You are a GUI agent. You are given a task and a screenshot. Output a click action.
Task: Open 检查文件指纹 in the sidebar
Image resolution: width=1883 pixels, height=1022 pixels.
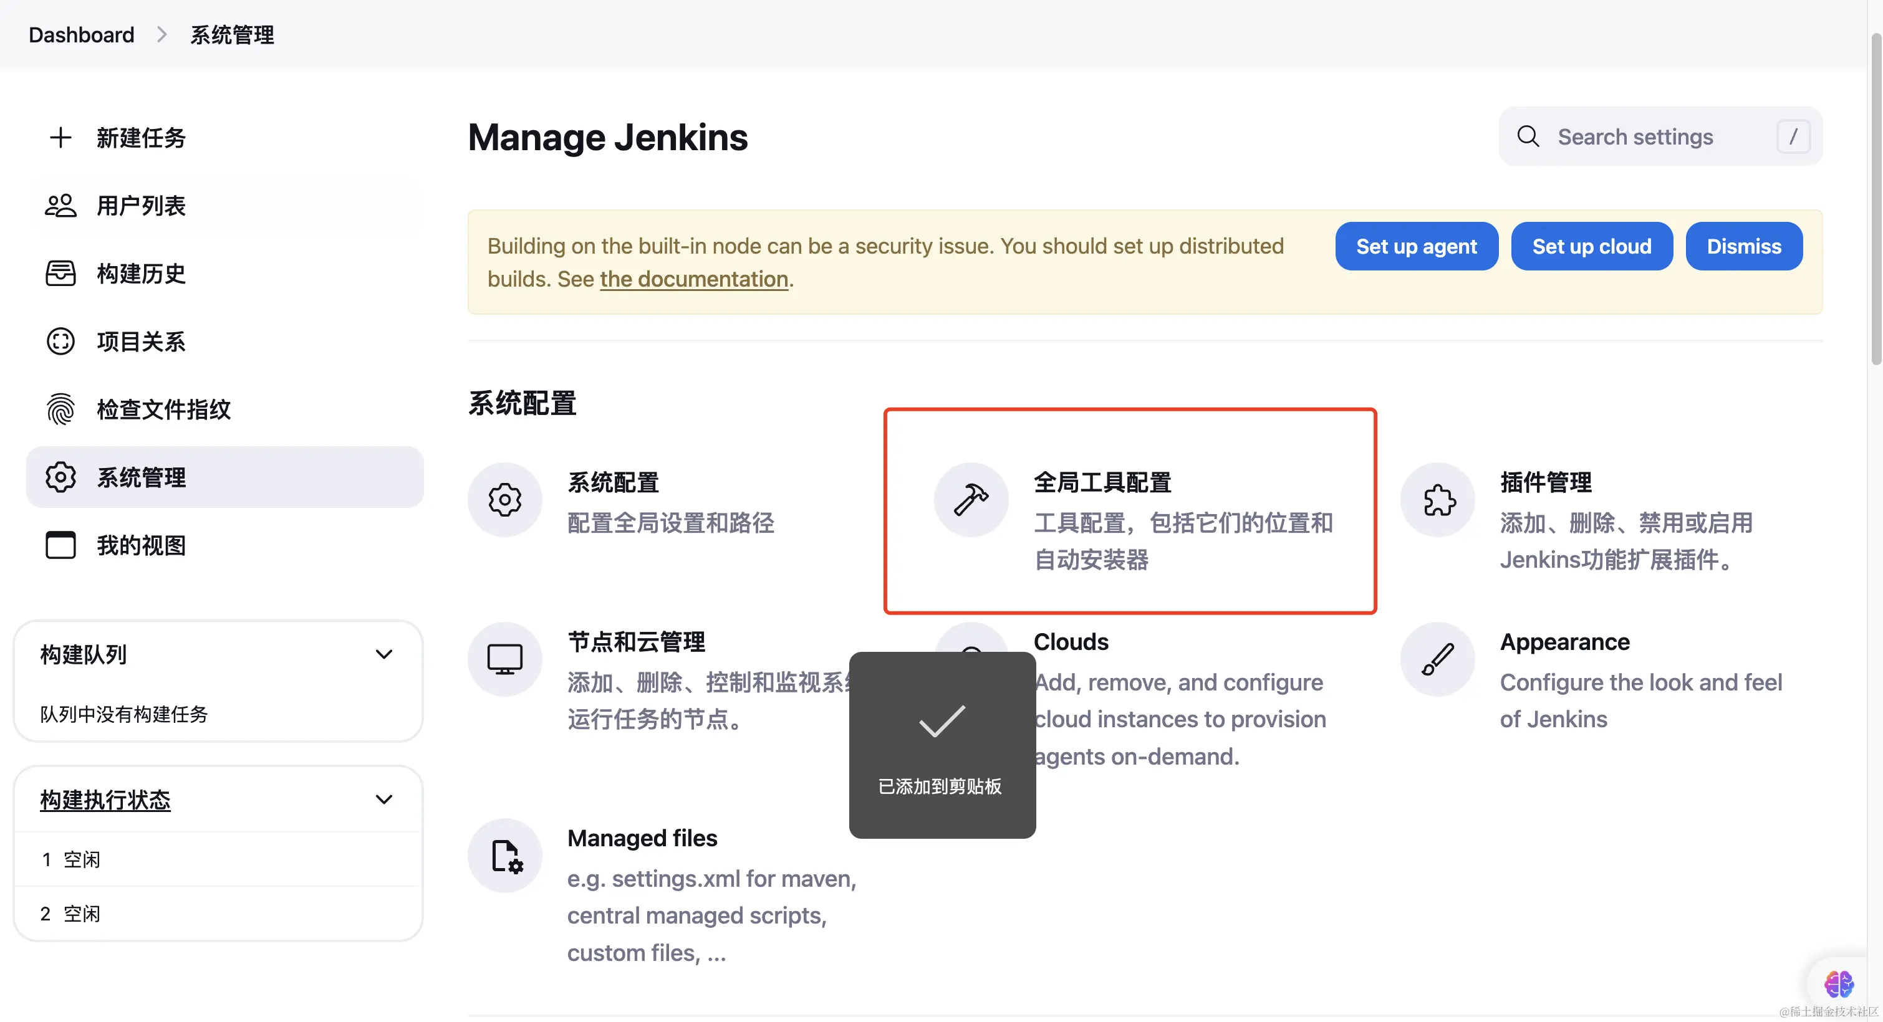[225, 409]
